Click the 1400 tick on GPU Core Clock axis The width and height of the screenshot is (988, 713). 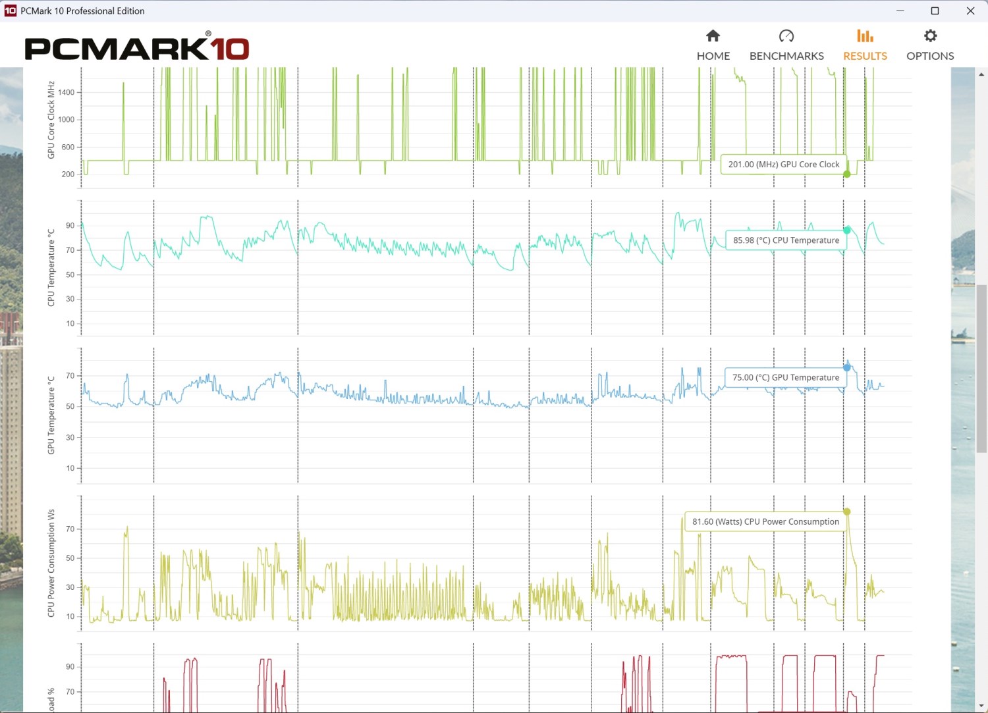click(x=66, y=92)
